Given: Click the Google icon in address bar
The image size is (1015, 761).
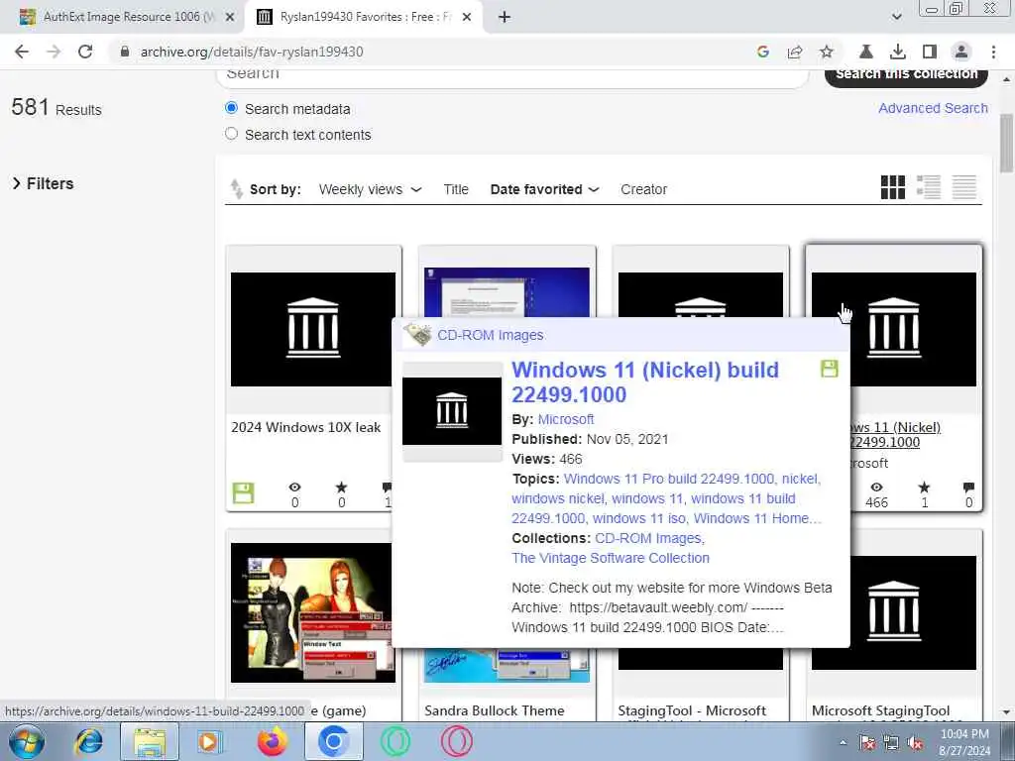Looking at the screenshot, I should [762, 52].
